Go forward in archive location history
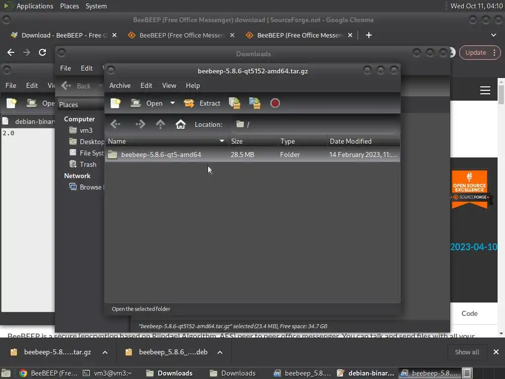The image size is (505, 379). tap(140, 124)
